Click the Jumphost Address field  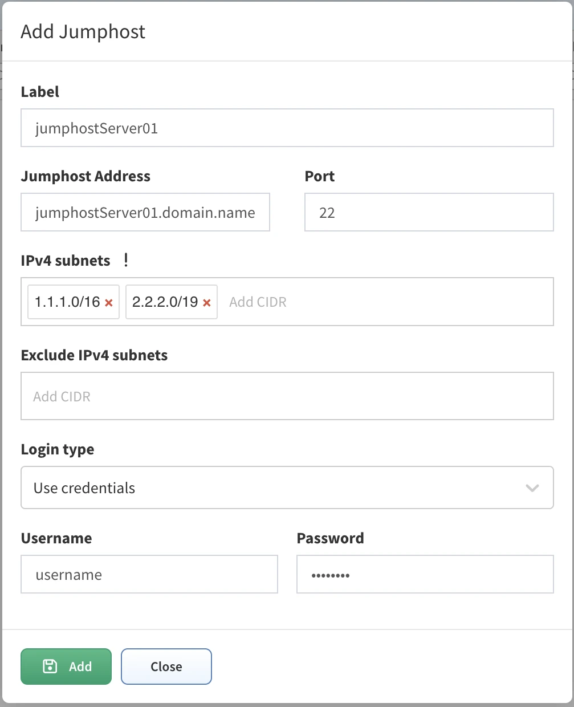click(x=145, y=213)
